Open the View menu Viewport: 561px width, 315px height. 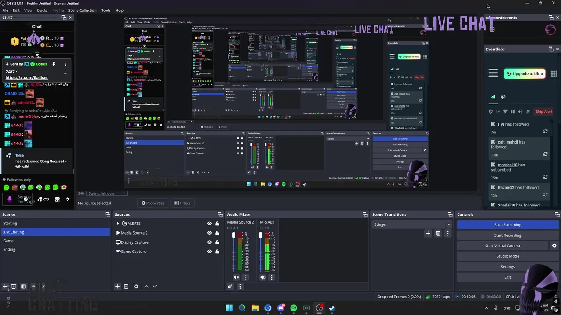point(28,10)
